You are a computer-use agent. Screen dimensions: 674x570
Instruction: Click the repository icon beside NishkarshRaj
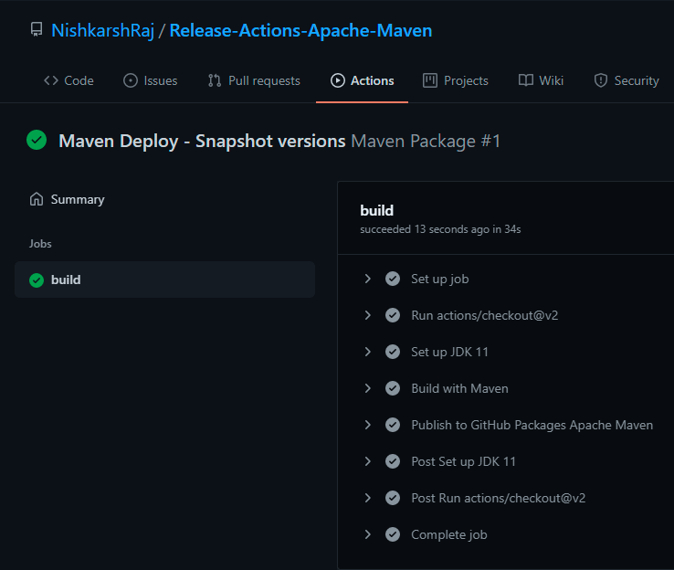[37, 29]
